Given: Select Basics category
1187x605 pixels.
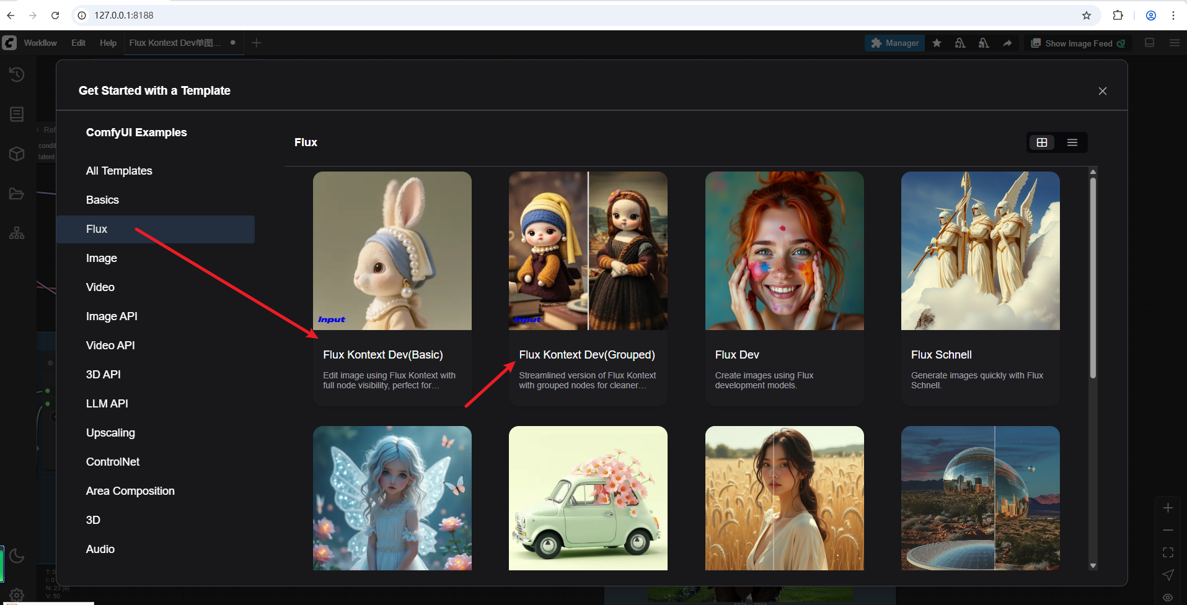Looking at the screenshot, I should [x=156, y=200].
